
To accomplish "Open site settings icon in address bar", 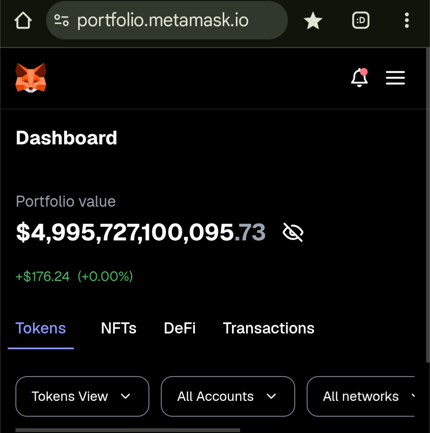I will pyautogui.click(x=61, y=20).
